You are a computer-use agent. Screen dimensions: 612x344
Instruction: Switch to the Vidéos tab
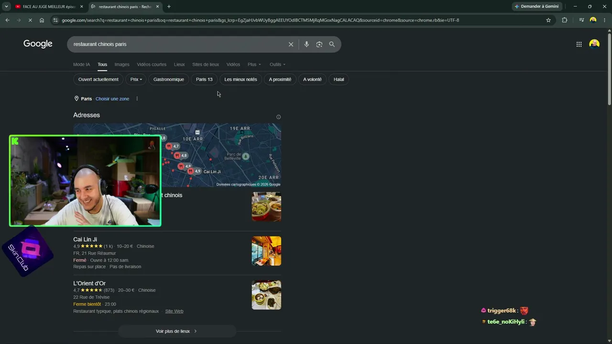click(233, 64)
